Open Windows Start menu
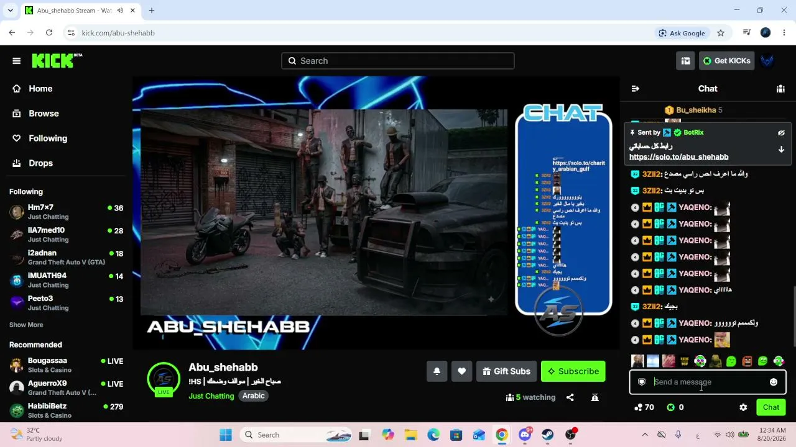Viewport: 796px width, 447px height. coord(226,435)
